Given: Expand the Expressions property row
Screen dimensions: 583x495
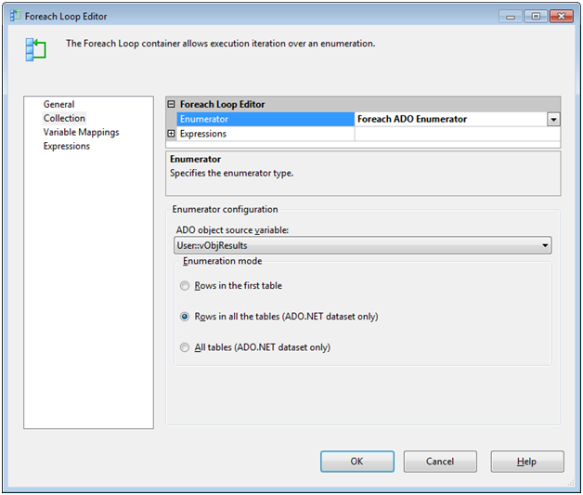Looking at the screenshot, I should point(171,134).
